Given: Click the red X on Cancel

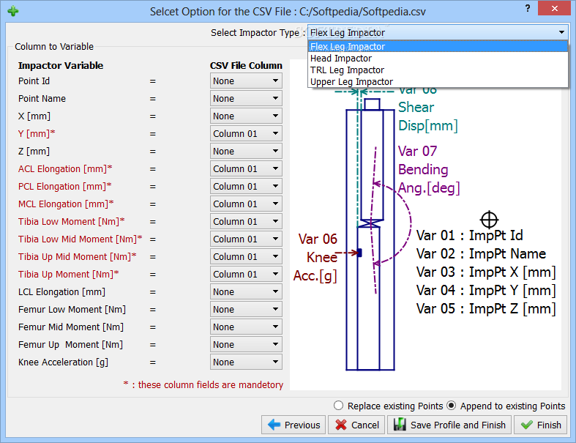Looking at the screenshot, I should (340, 425).
